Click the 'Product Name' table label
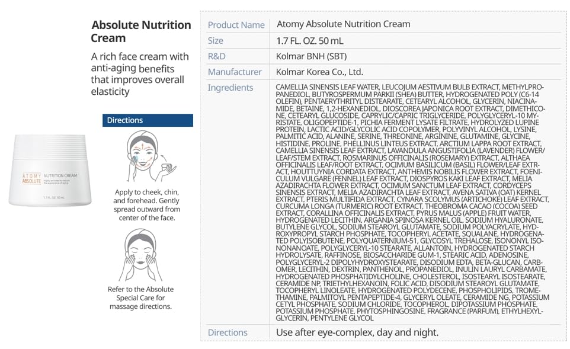The width and height of the screenshot is (570, 349). [x=236, y=25]
